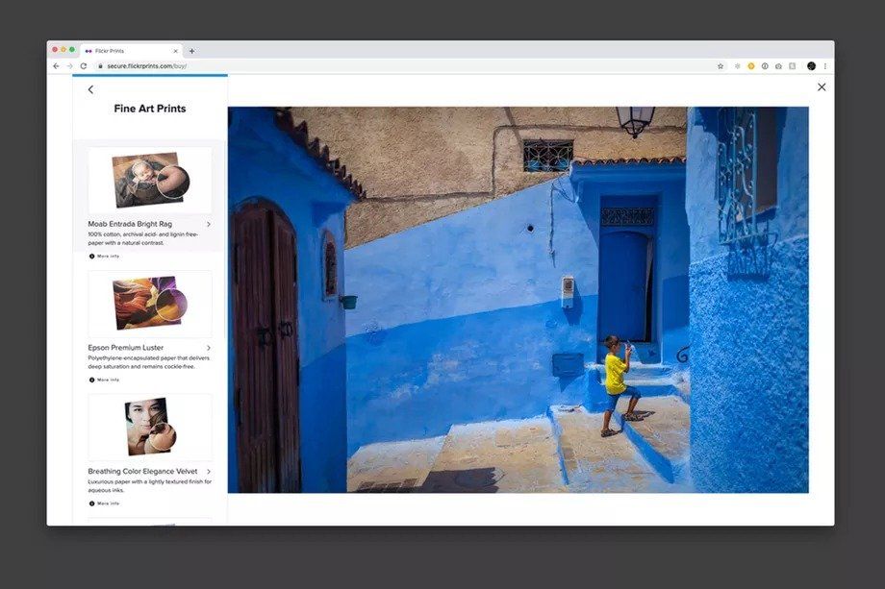Expand Breathing Color Elegance Velvet chevron
The height and width of the screenshot is (589, 885).
[209, 472]
